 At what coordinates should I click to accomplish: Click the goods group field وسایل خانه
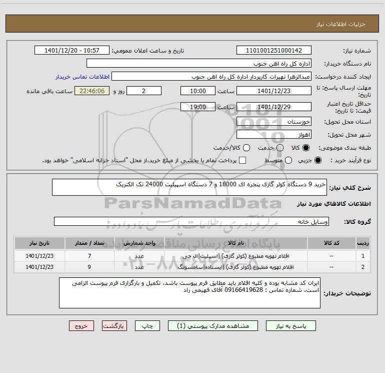point(191,221)
